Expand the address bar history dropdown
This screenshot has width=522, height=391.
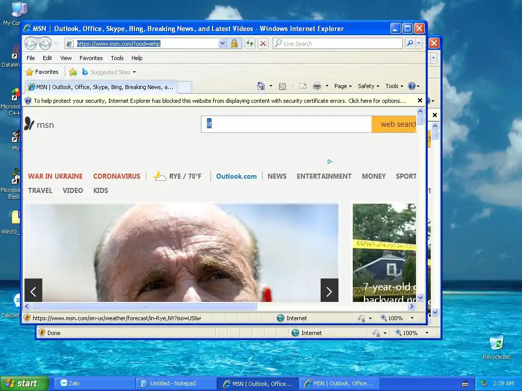222,44
